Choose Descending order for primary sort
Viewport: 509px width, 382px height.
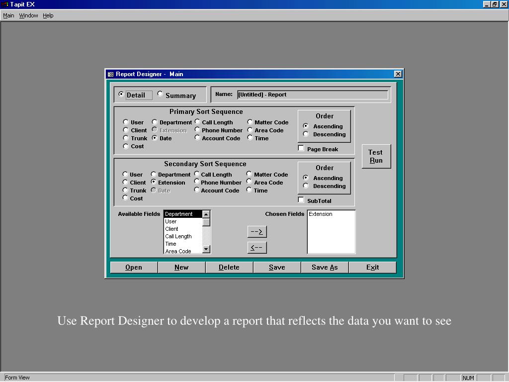[x=306, y=134]
